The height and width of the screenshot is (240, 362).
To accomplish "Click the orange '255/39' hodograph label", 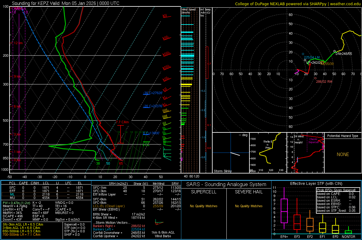I will tap(329, 64).
